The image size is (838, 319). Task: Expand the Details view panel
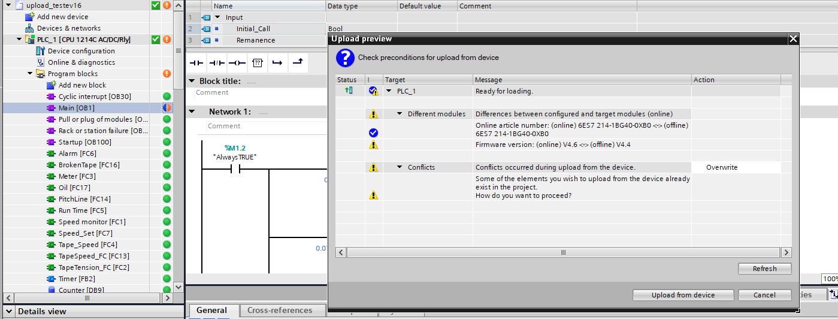(10, 311)
